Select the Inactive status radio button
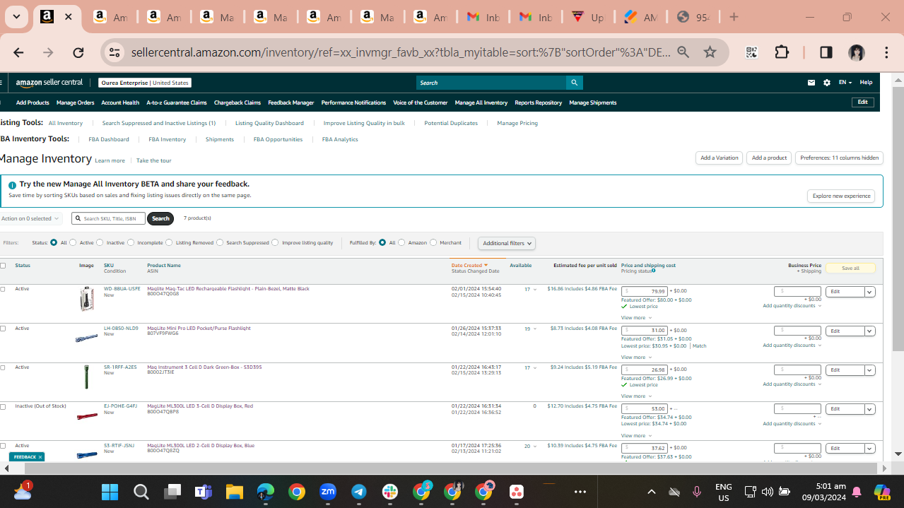The width and height of the screenshot is (904, 508). click(x=100, y=242)
